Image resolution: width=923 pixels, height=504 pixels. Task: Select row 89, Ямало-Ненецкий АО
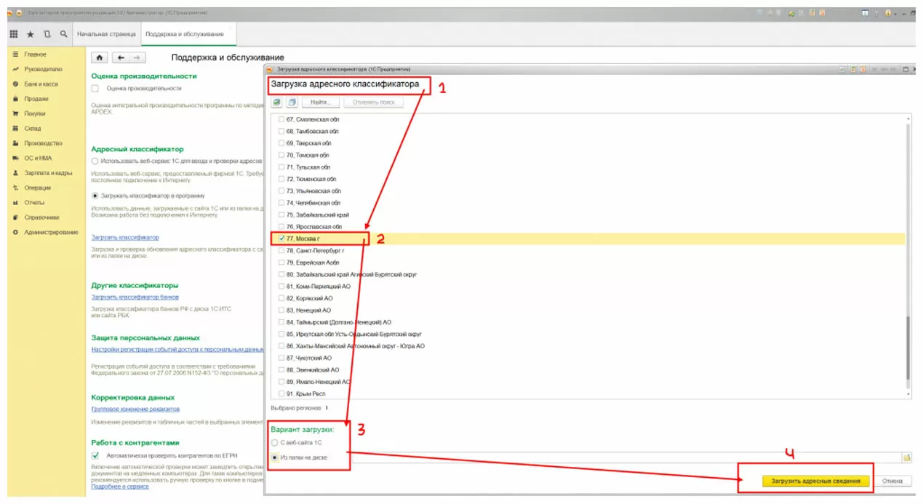click(x=588, y=382)
